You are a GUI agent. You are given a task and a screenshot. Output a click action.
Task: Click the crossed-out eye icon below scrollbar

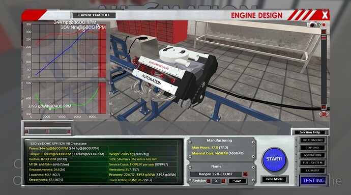click(x=324, y=114)
